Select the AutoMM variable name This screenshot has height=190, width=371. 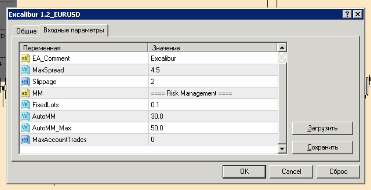[44, 116]
